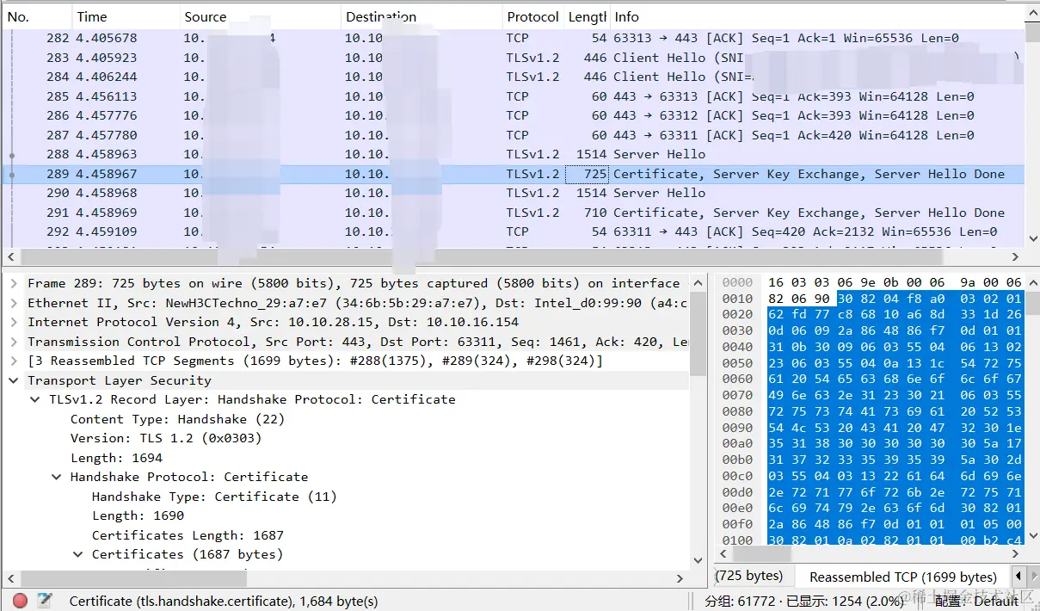Collapse the TLSv1.2 Record Layer node
The width and height of the screenshot is (1040, 611).
[35, 399]
